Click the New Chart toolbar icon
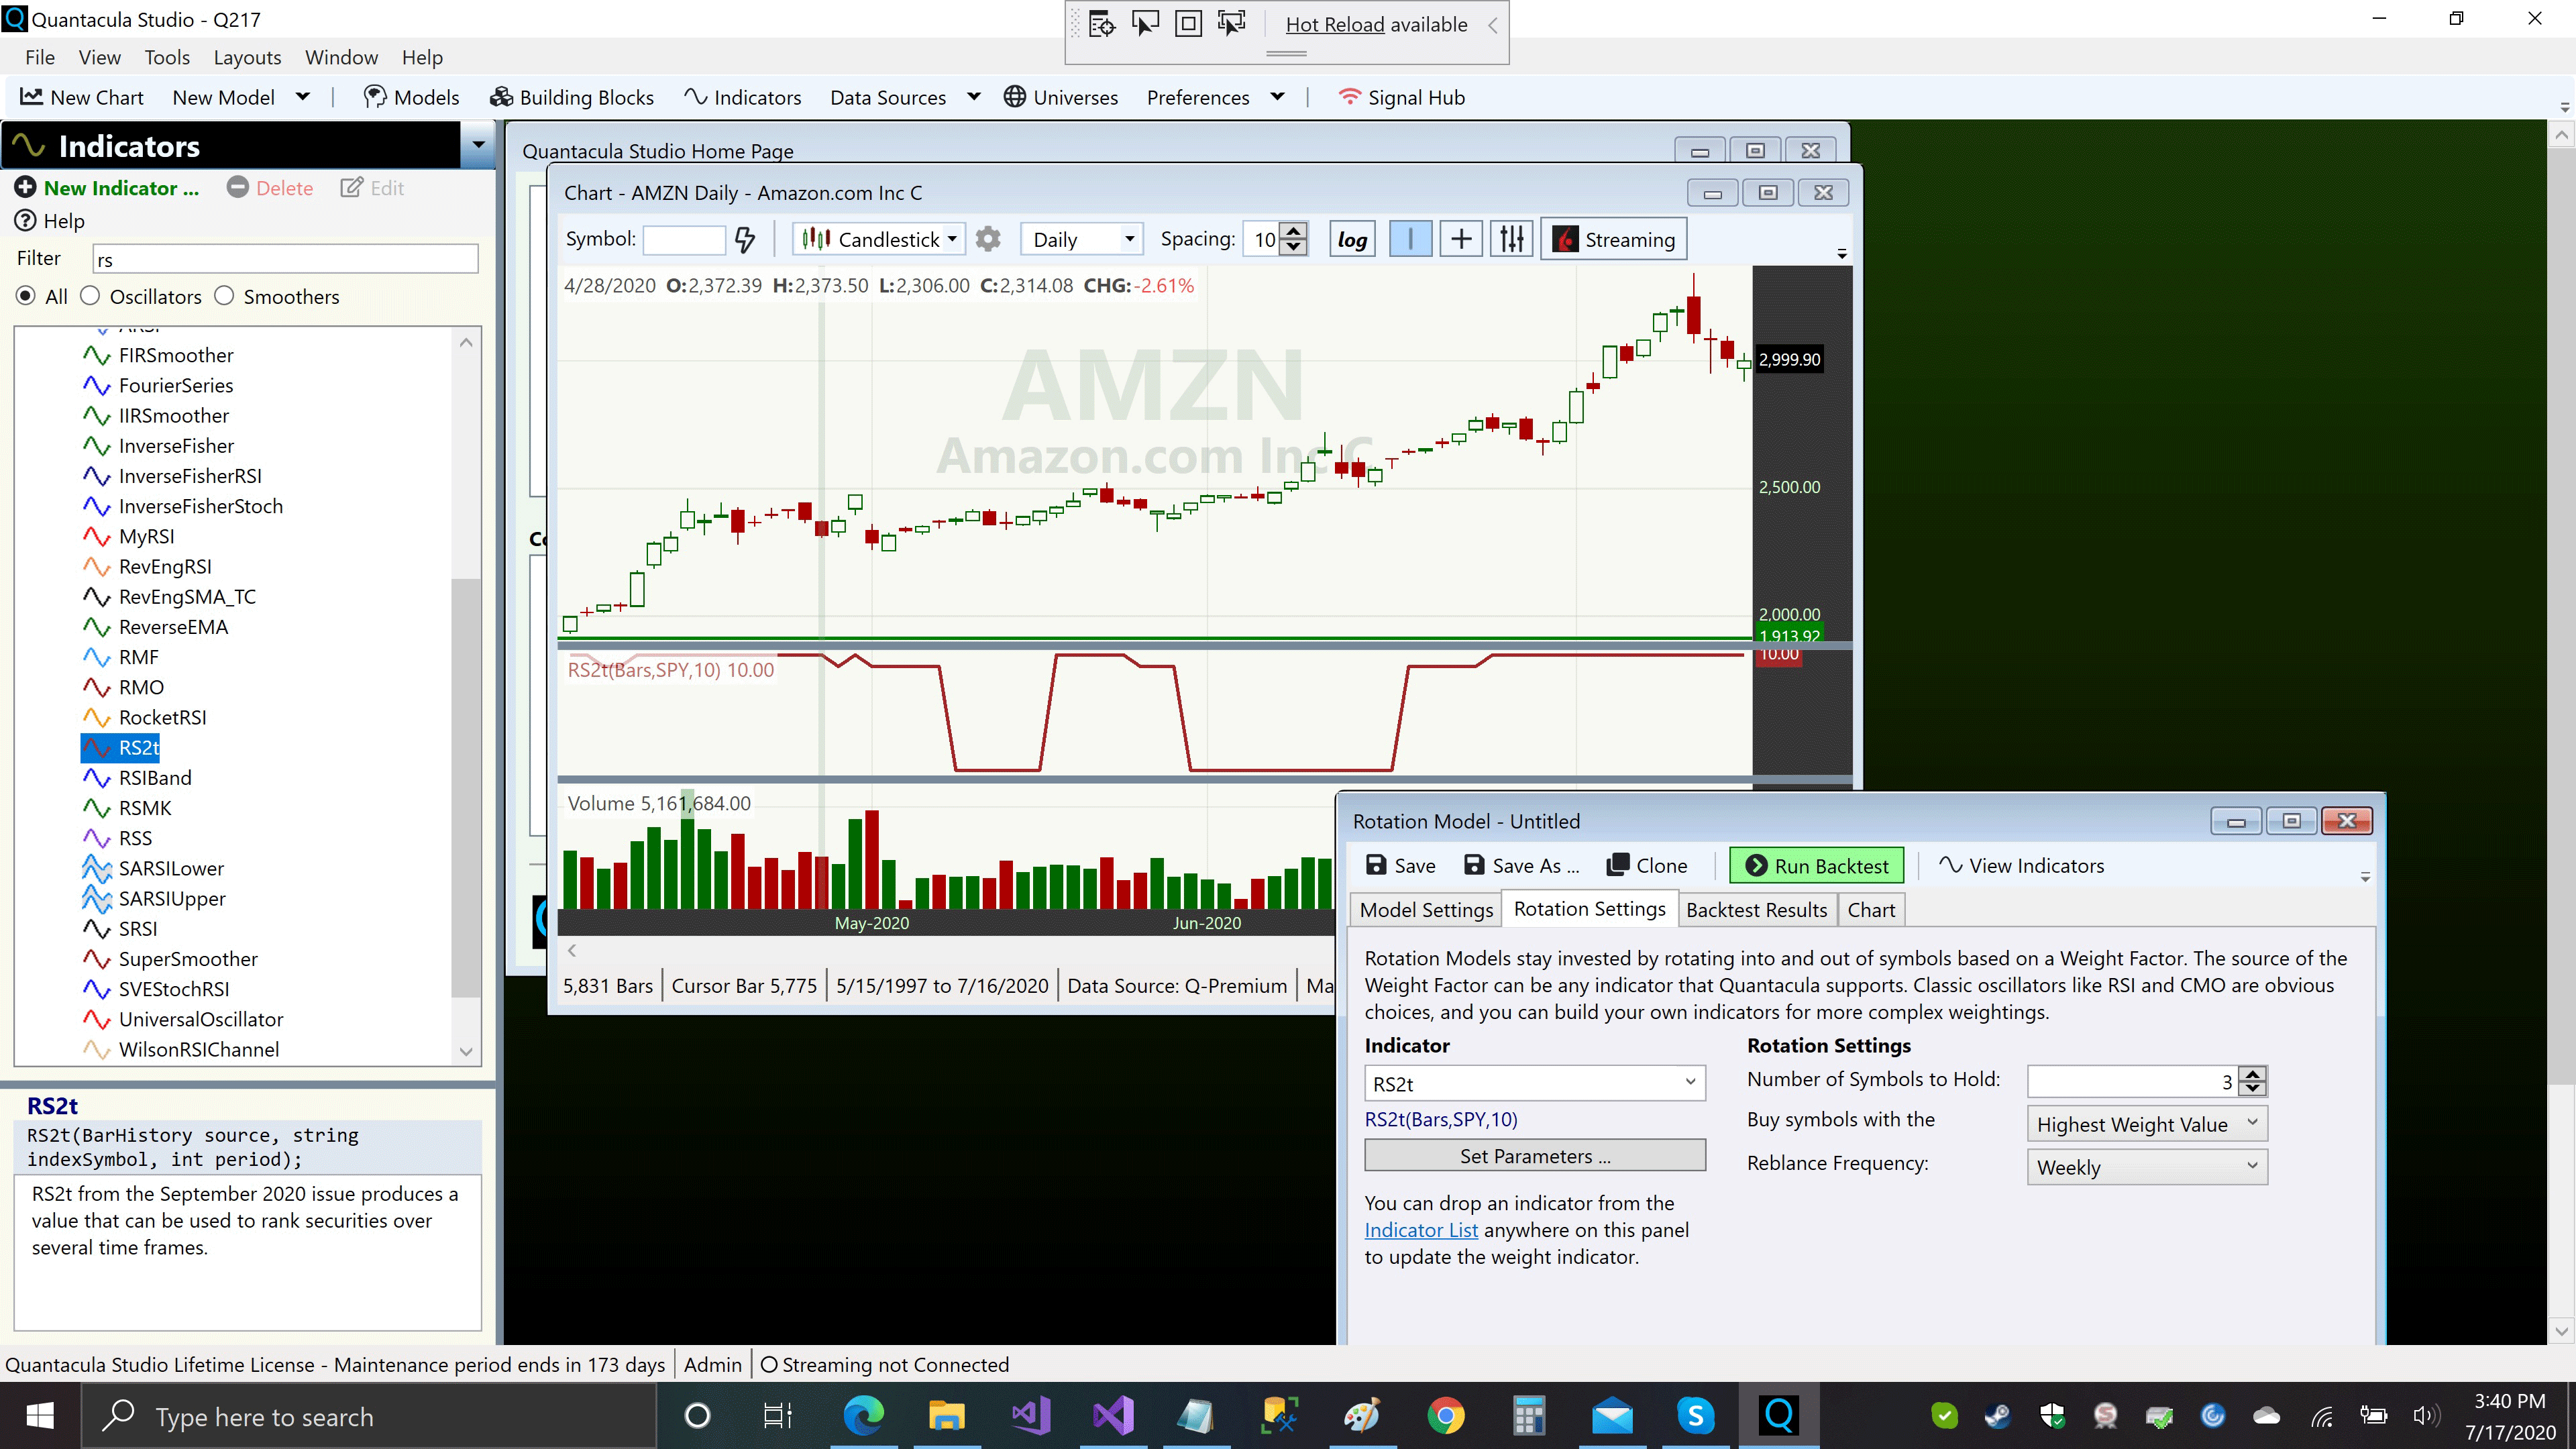Image resolution: width=2576 pixels, height=1449 pixels. [31, 97]
